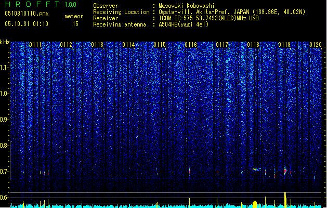Click the 0.9 kHz axis tick label

tap(4, 120)
